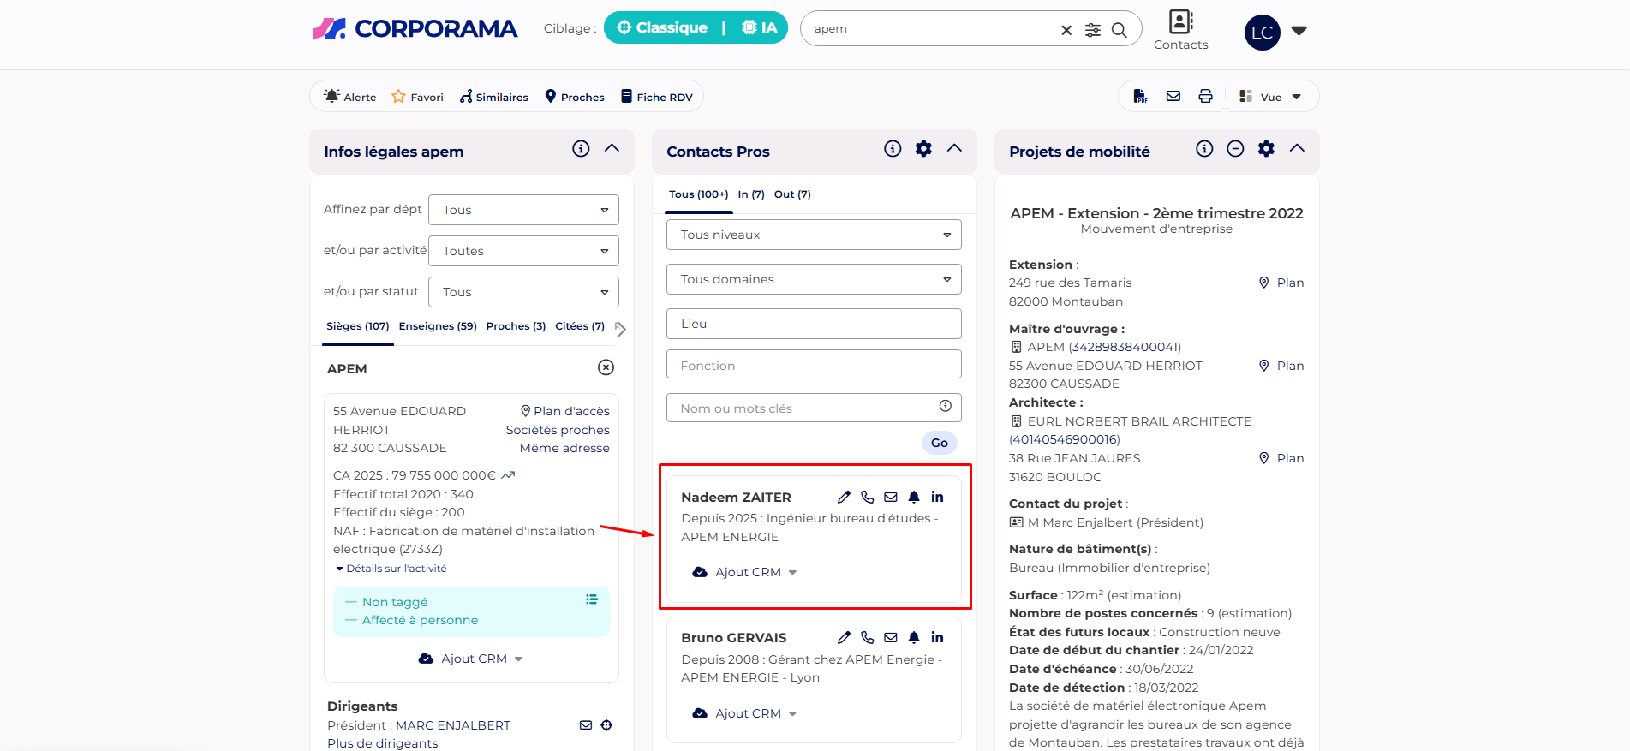Click the PDF export icon
The height and width of the screenshot is (751, 1630).
[x=1140, y=97]
